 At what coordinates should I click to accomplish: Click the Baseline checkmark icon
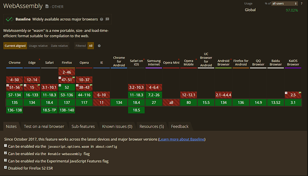[x=9, y=19]
